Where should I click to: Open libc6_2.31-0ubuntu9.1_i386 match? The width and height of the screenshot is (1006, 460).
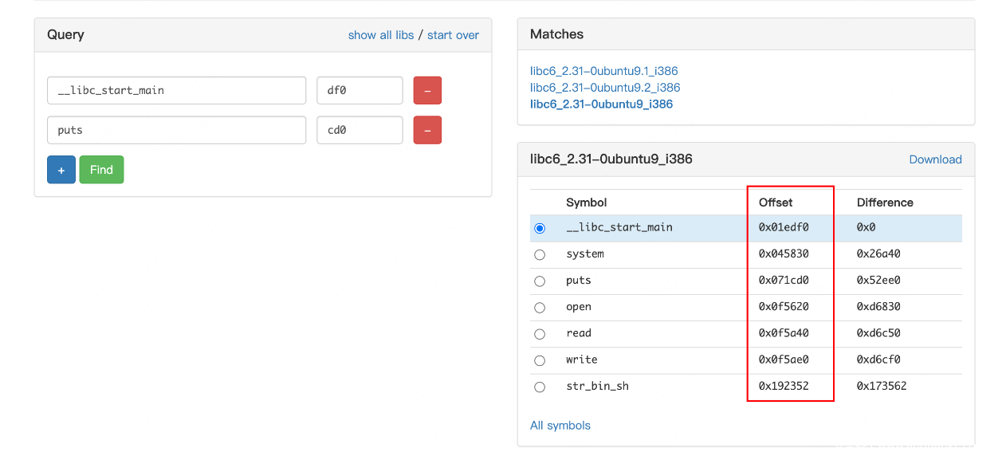tap(603, 71)
